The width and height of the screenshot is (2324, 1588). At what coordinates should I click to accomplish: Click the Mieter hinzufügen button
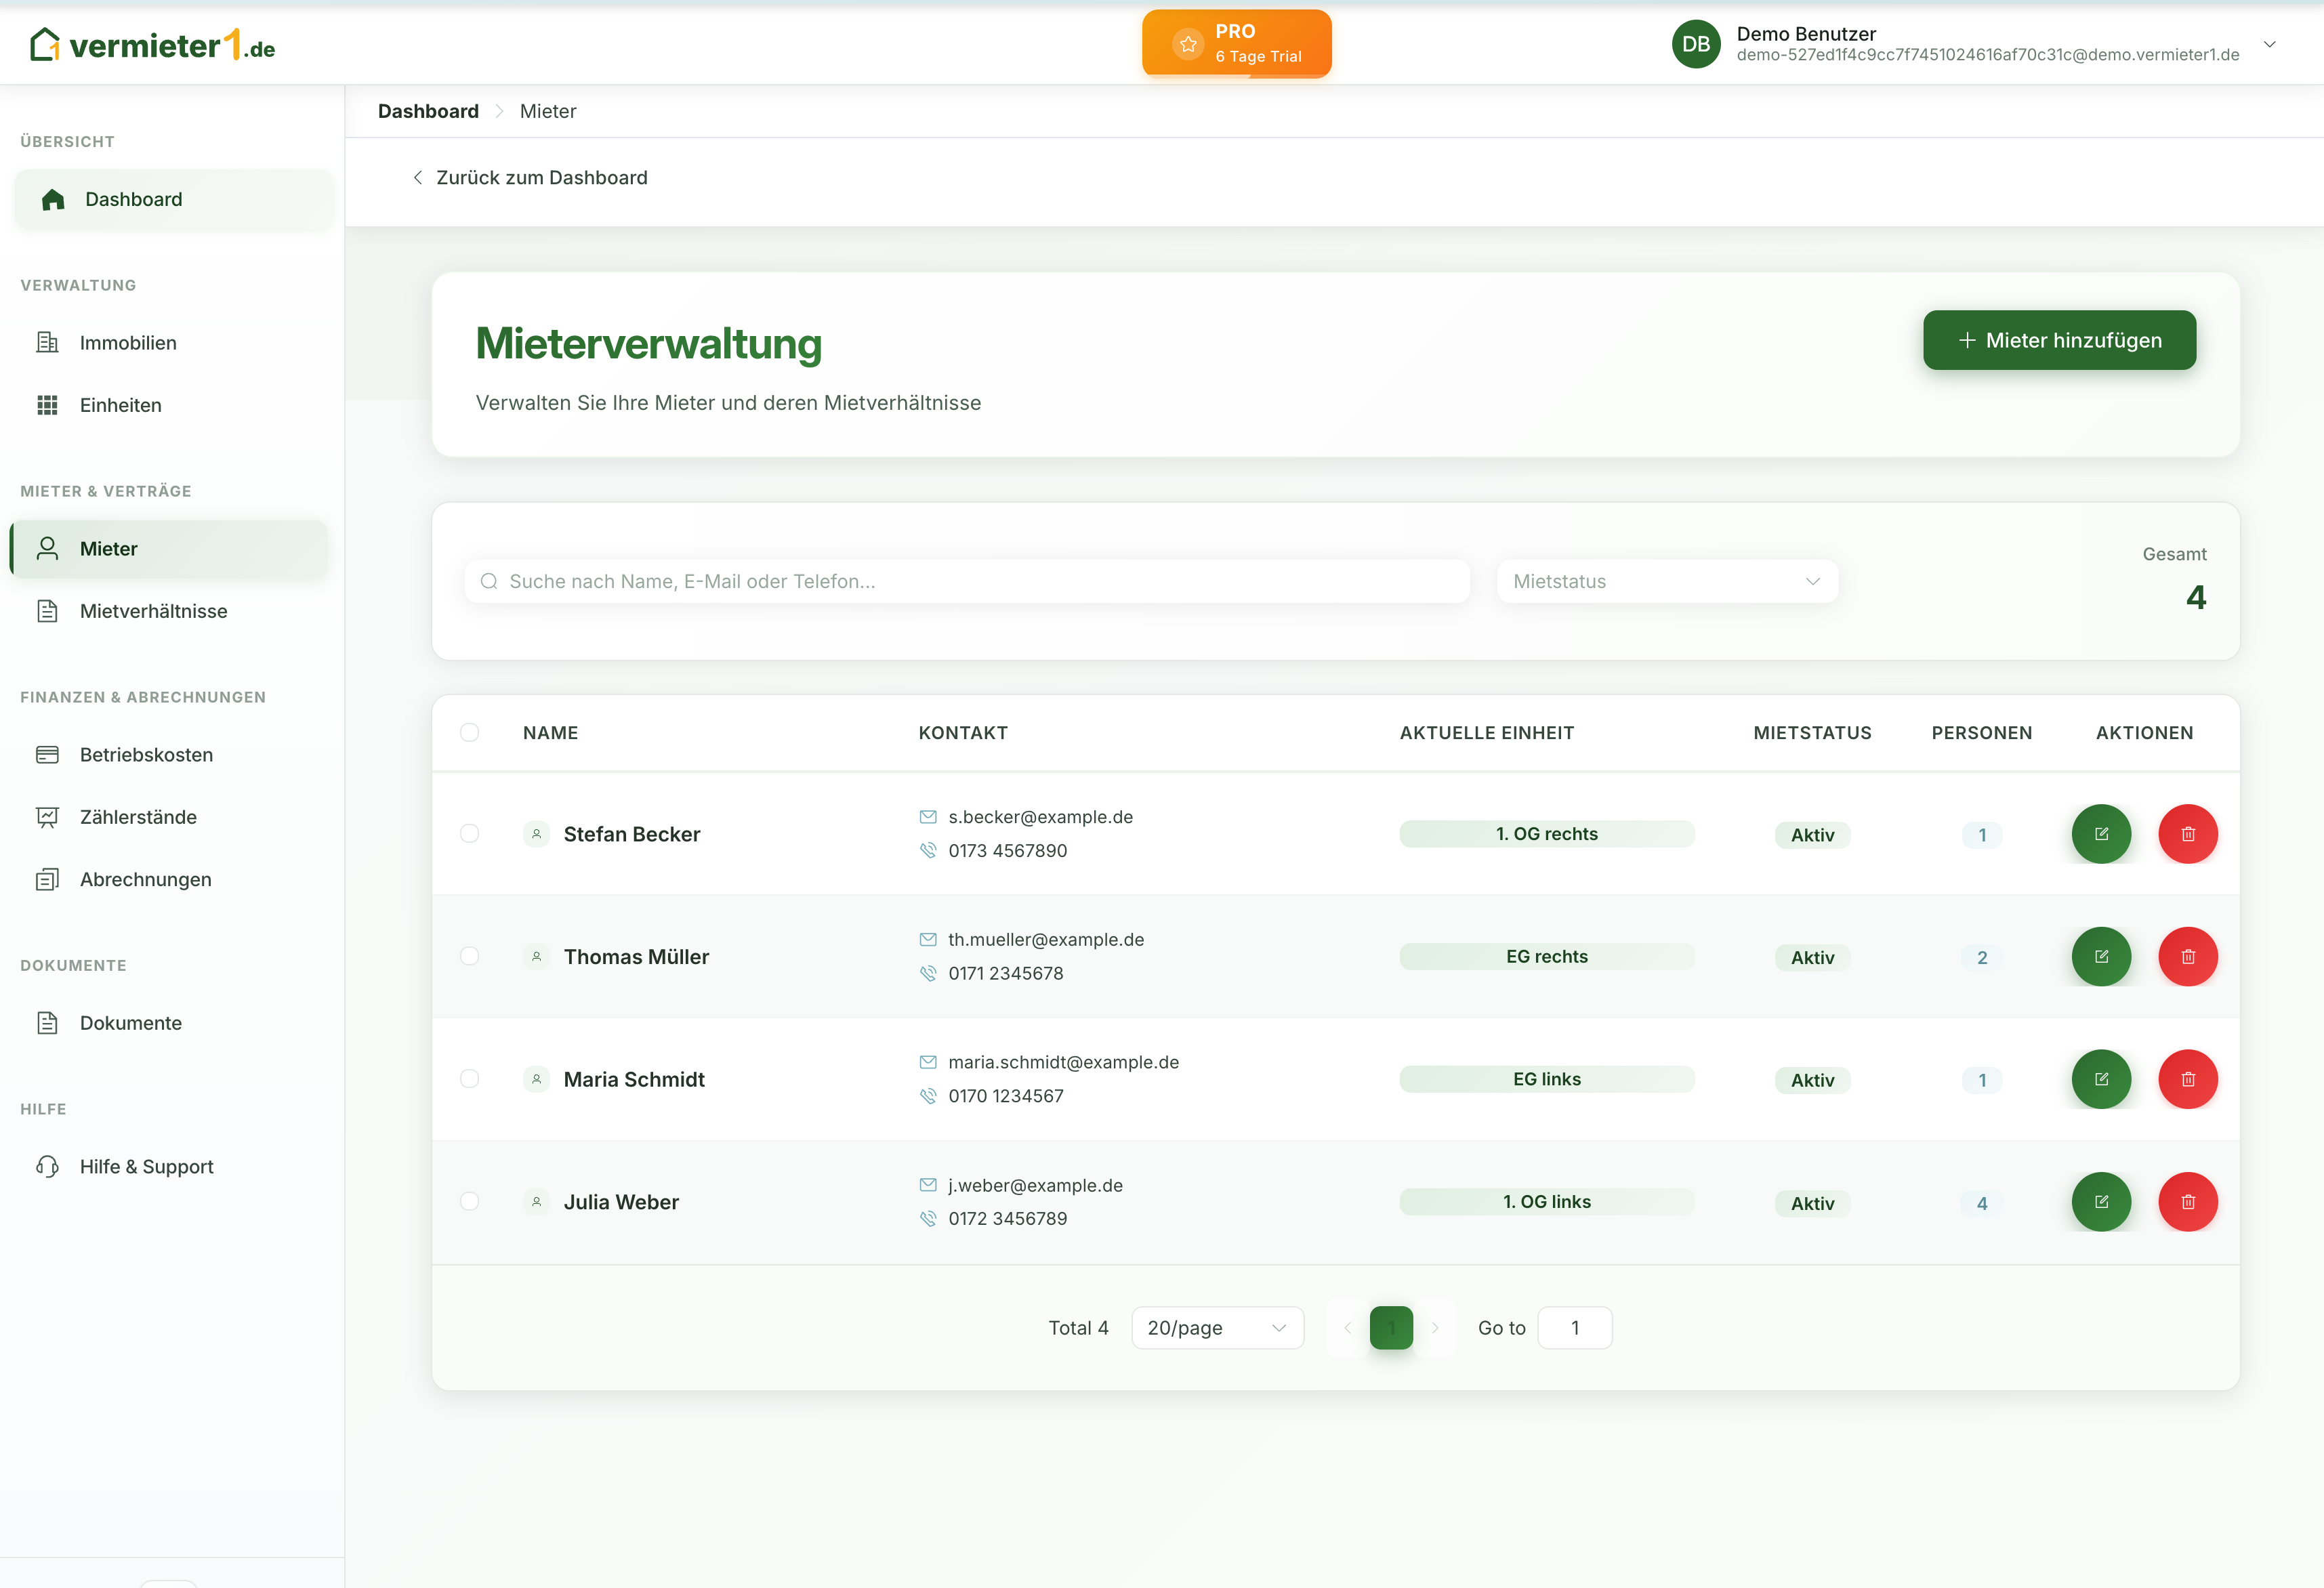coord(2059,340)
